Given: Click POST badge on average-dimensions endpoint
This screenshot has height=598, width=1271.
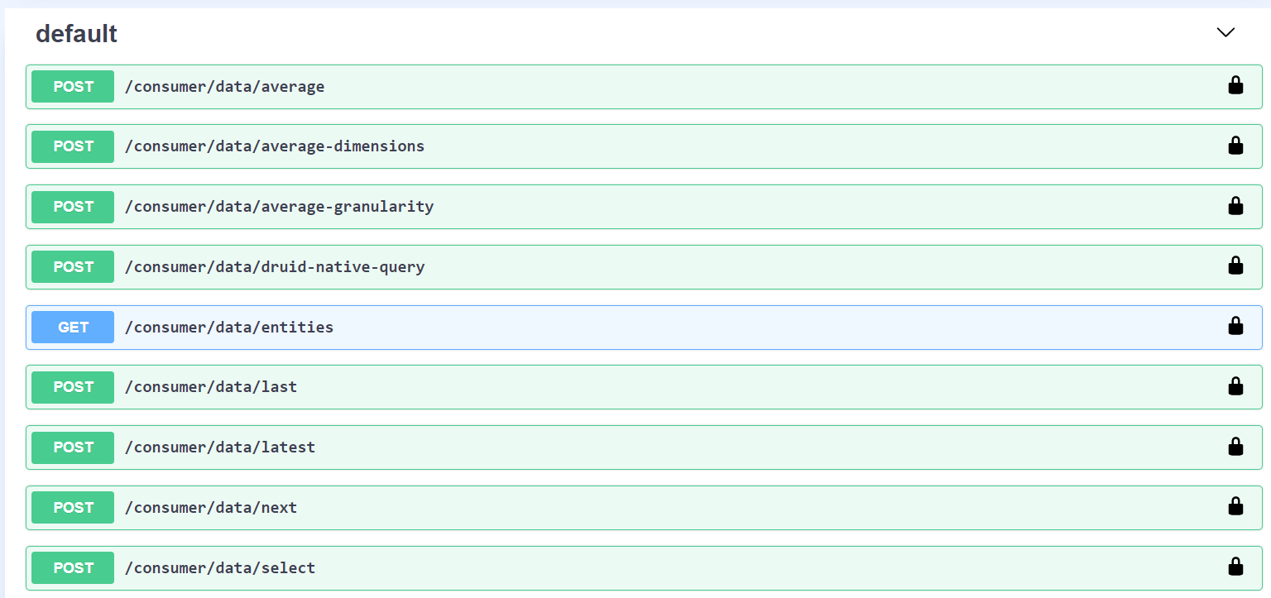Looking at the screenshot, I should pos(73,146).
